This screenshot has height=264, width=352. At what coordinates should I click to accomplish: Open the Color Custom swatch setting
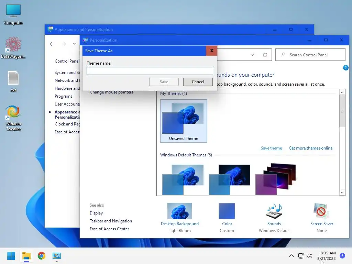click(x=227, y=218)
